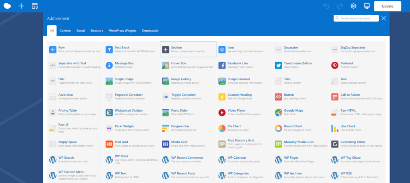
Task: Focus the Search element by name field
Action: (x=356, y=18)
